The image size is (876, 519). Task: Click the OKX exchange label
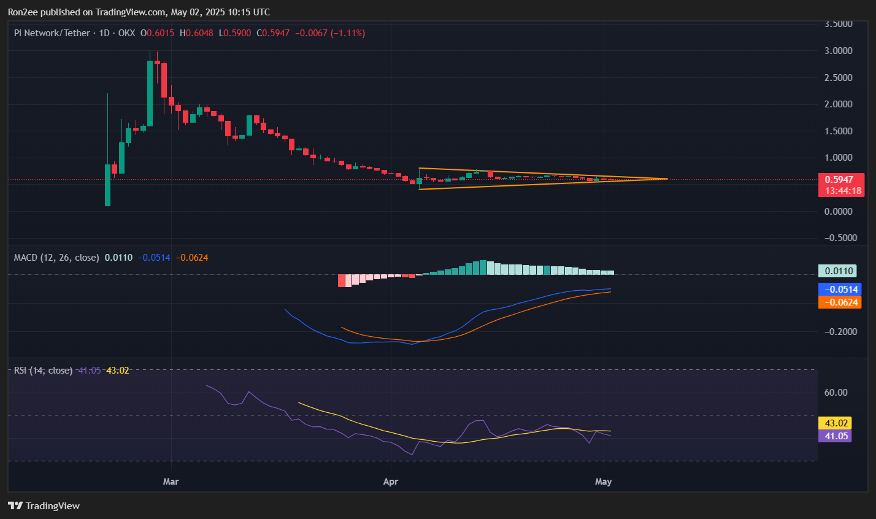point(126,33)
